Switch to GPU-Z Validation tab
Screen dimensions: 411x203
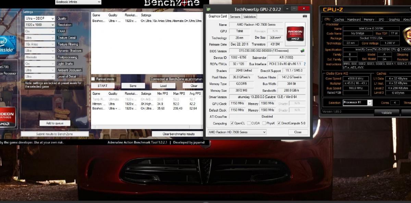coord(249,16)
